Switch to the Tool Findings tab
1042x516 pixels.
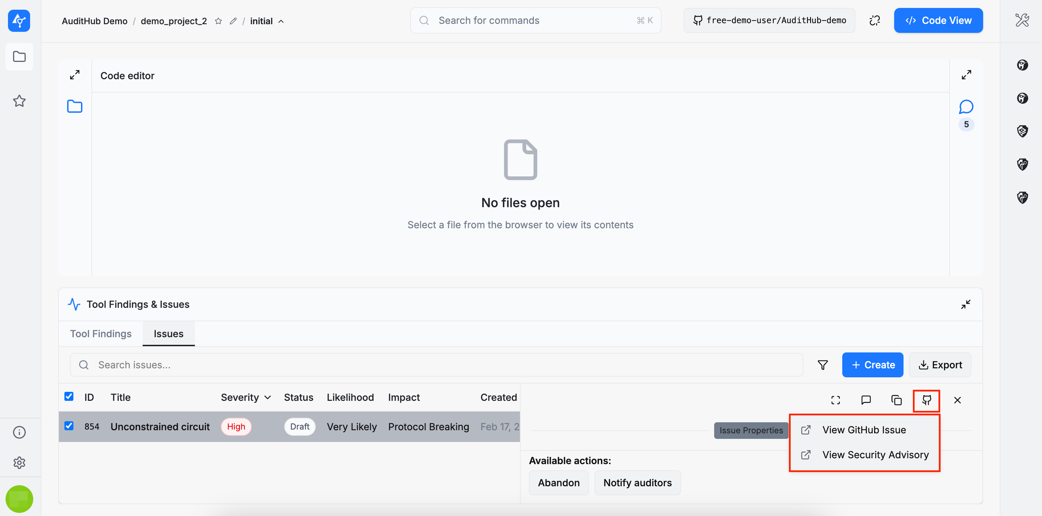pos(101,334)
